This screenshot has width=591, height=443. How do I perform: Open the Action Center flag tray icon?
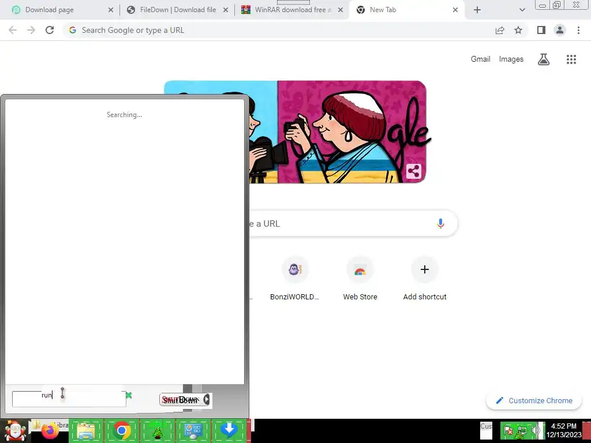508,430
